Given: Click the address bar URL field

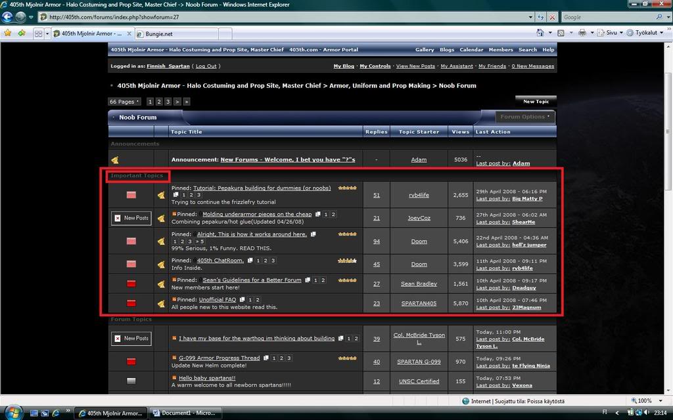Looking at the screenshot, I should pyautogui.click(x=283, y=17).
